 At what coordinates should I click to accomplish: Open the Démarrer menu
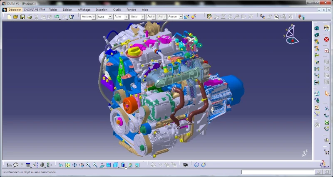pyautogui.click(x=15, y=10)
